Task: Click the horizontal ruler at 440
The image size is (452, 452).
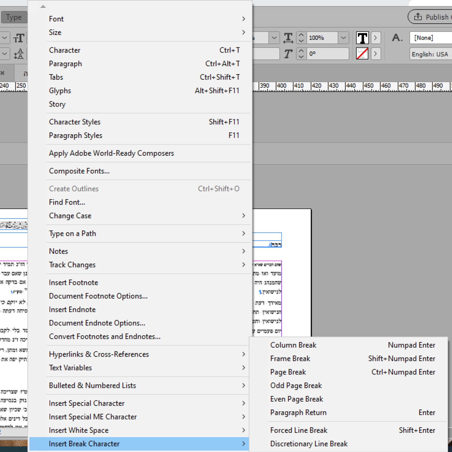Action: pyautogui.click(x=351, y=86)
